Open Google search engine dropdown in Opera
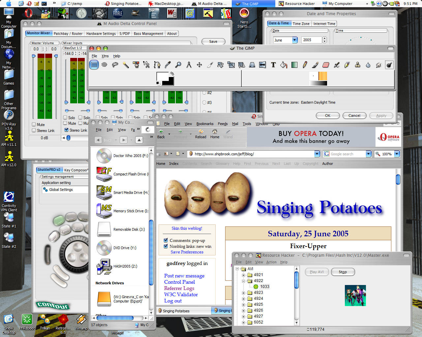 coord(369,154)
